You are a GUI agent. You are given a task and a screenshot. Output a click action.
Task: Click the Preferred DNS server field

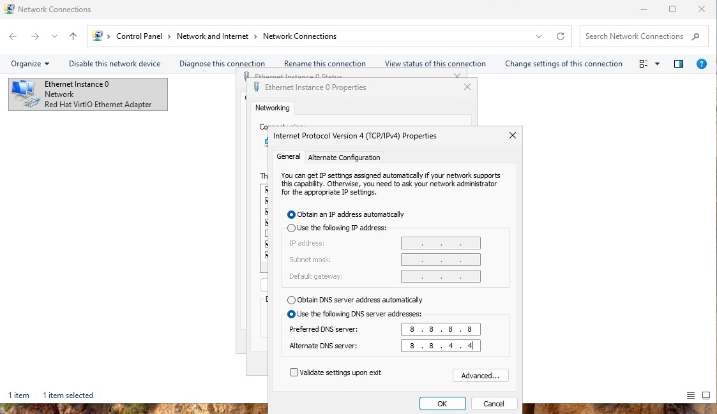[441, 329]
